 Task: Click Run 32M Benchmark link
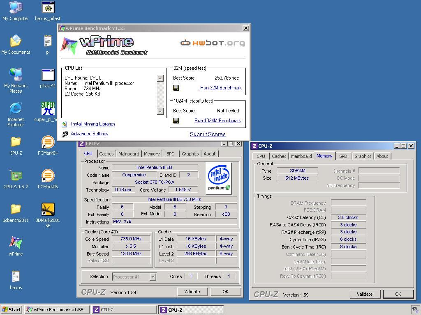pyautogui.click(x=221, y=88)
